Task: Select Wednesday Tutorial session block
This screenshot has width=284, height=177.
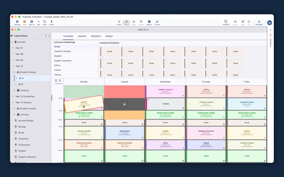Action: [165, 104]
